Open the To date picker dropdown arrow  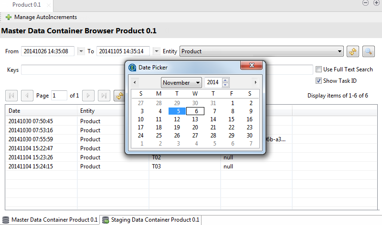click(x=157, y=51)
